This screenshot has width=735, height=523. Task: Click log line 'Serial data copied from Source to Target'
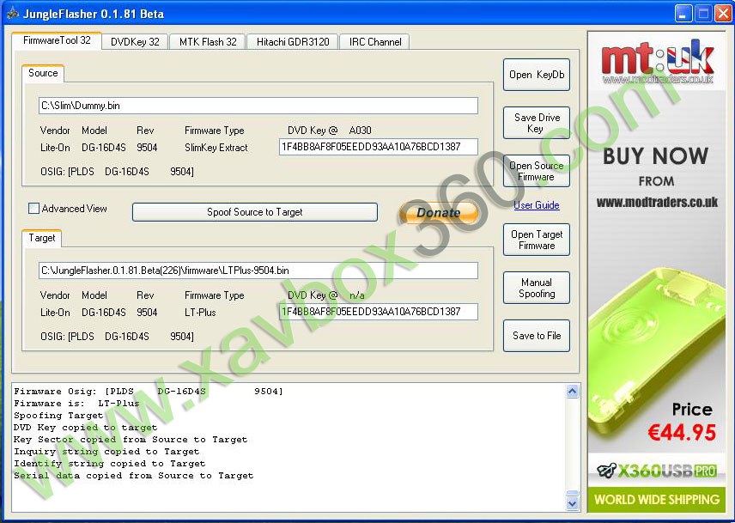pyautogui.click(x=134, y=475)
